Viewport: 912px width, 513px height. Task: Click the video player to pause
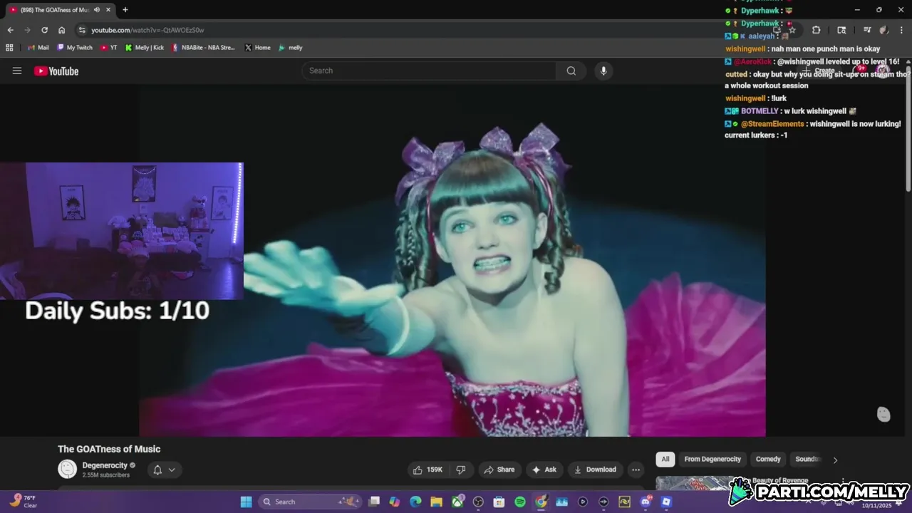[452, 260]
